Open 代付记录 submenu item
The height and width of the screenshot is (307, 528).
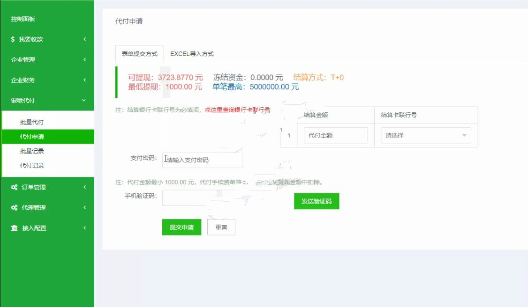(32, 166)
